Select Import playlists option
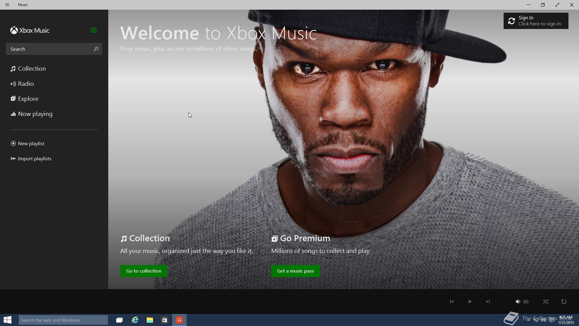 [x=34, y=159]
